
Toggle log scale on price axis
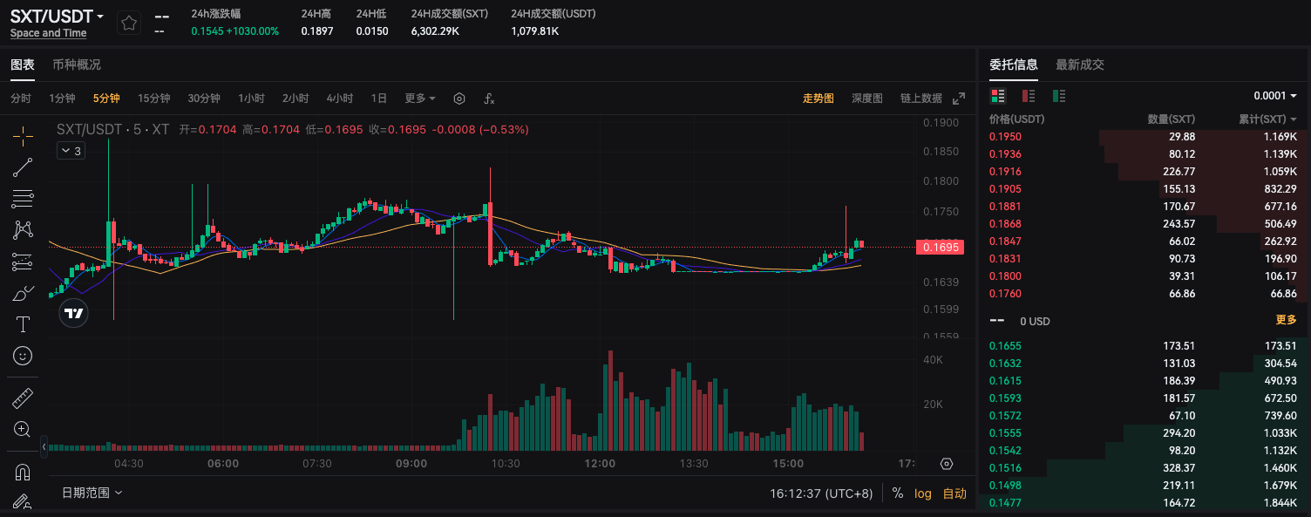coord(922,493)
